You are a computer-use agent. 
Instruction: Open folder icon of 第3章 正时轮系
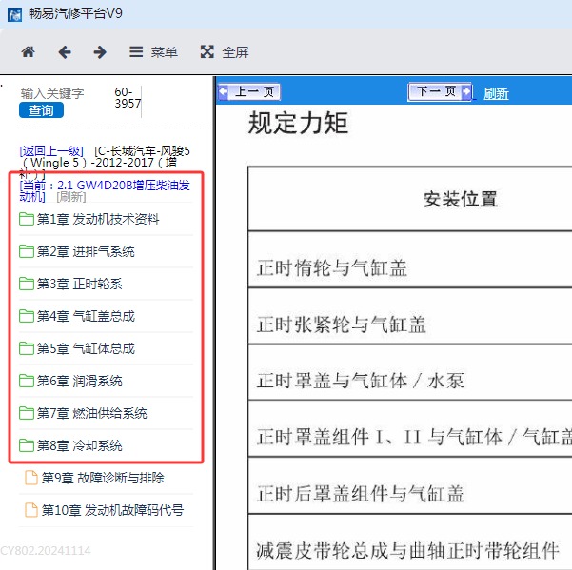click(x=27, y=284)
